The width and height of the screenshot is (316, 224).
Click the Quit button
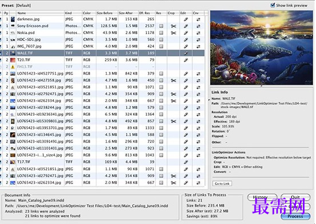(x=295, y=197)
